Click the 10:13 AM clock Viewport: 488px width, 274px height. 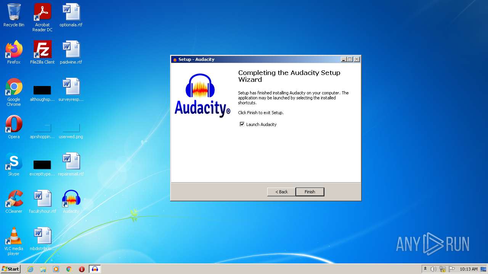[x=469, y=269]
